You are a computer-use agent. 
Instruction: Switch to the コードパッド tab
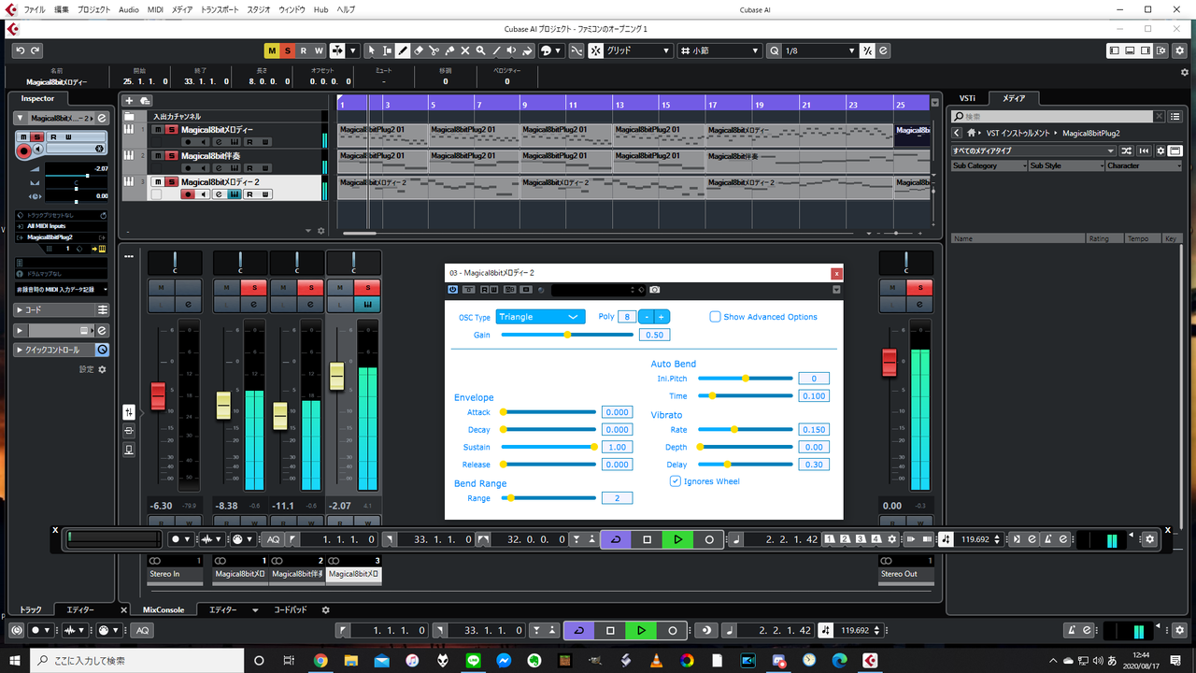pos(290,609)
